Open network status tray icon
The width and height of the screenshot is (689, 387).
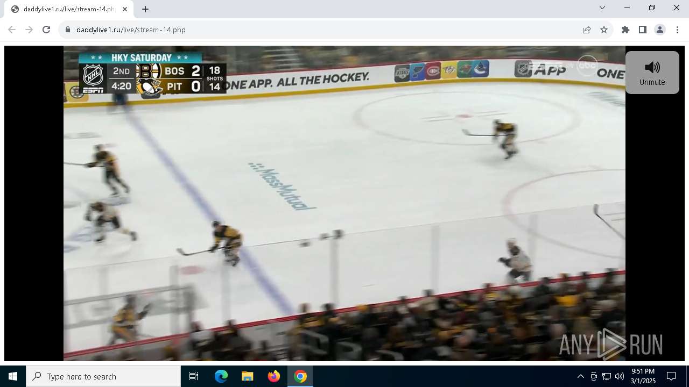coord(607,376)
